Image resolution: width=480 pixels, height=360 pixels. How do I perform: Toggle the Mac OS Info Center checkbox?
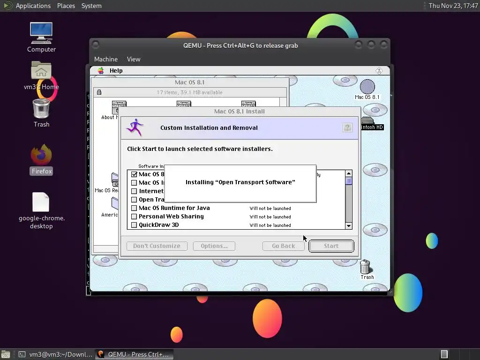pyautogui.click(x=134, y=183)
